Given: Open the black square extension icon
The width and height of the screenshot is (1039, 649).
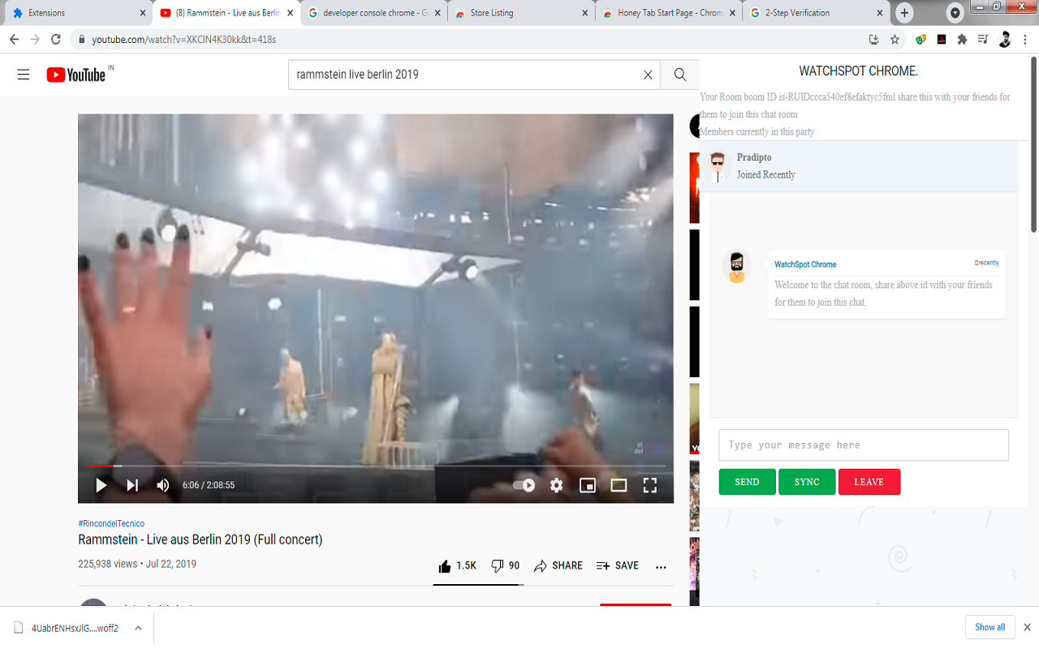Looking at the screenshot, I should [x=942, y=39].
